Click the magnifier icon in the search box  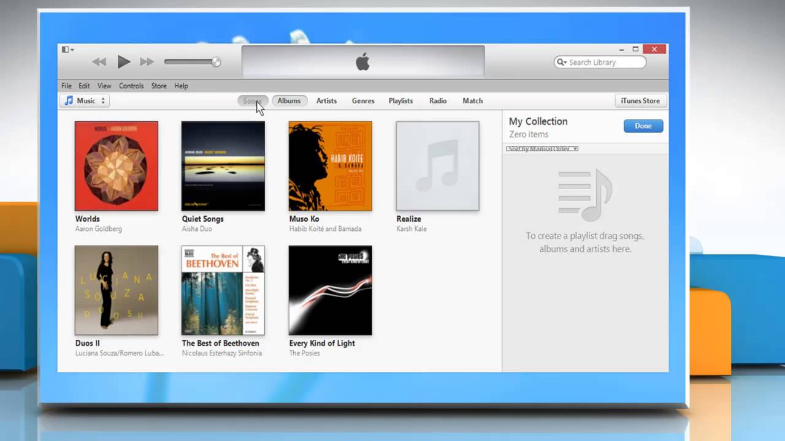tap(561, 62)
